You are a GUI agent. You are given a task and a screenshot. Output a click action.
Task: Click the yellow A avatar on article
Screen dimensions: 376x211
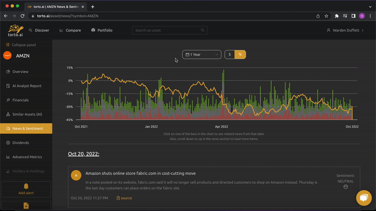click(76, 175)
